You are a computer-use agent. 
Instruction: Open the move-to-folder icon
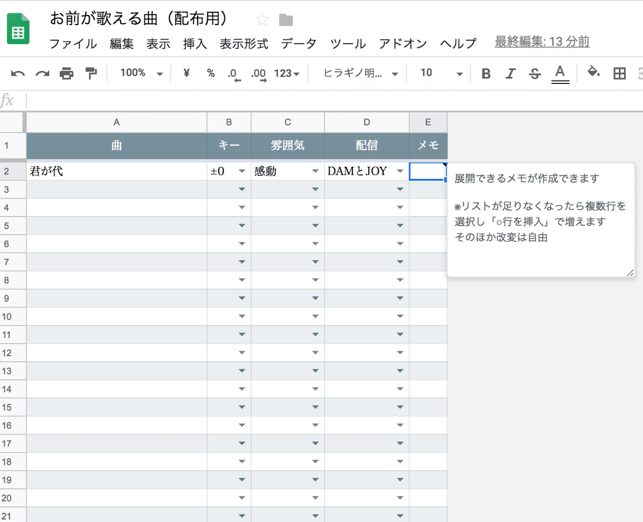click(286, 20)
